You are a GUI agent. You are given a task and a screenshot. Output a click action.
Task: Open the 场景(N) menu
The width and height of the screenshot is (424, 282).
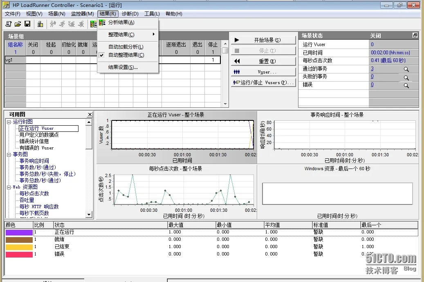tap(56, 14)
